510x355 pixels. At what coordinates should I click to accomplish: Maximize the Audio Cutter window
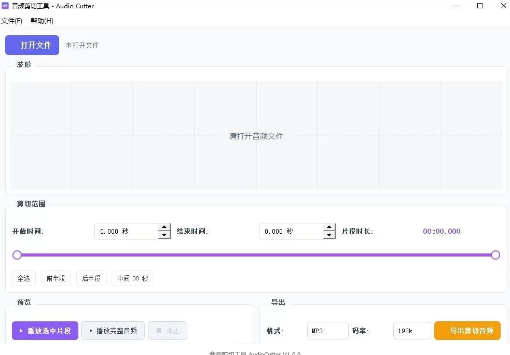pos(480,6)
